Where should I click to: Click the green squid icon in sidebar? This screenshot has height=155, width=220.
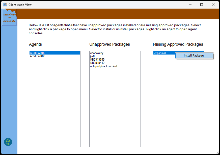8,142
